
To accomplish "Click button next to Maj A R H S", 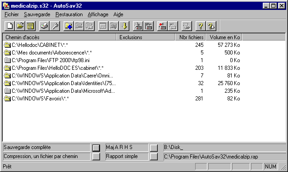I will click(x=154, y=148).
